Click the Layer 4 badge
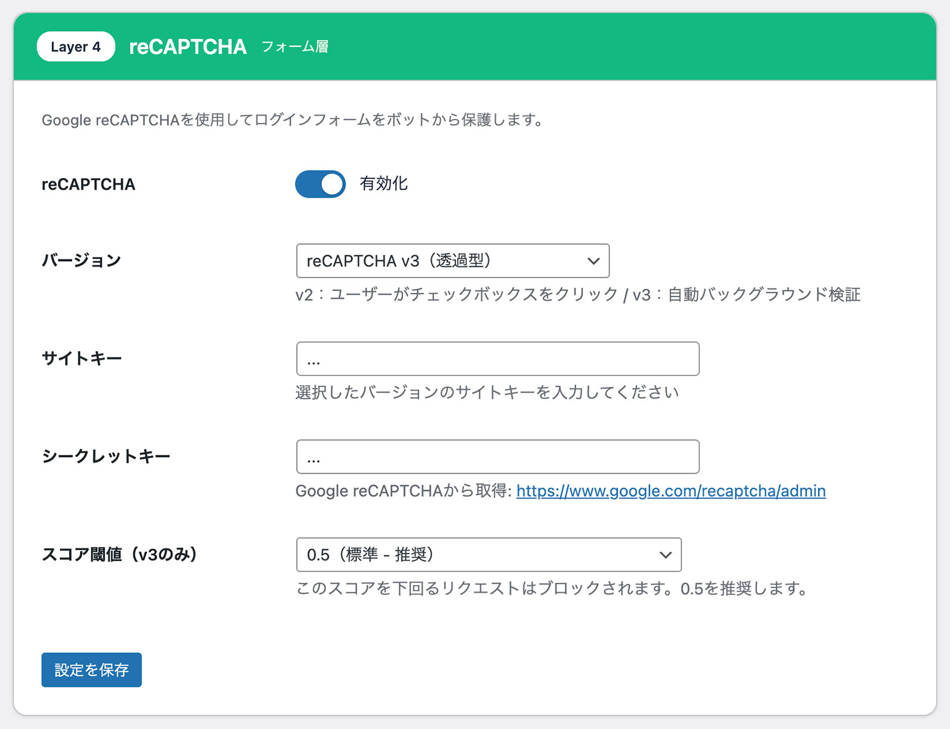The width and height of the screenshot is (950, 729). (76, 47)
